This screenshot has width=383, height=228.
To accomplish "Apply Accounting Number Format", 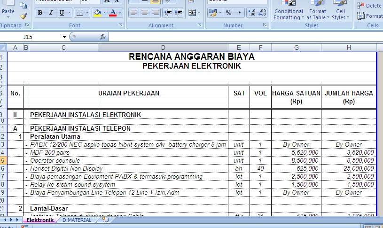I will click(213, 13).
